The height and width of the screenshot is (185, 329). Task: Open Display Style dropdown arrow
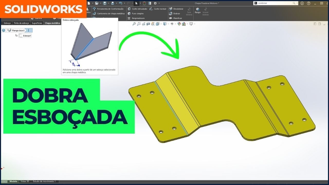pyautogui.click(x=168, y=24)
